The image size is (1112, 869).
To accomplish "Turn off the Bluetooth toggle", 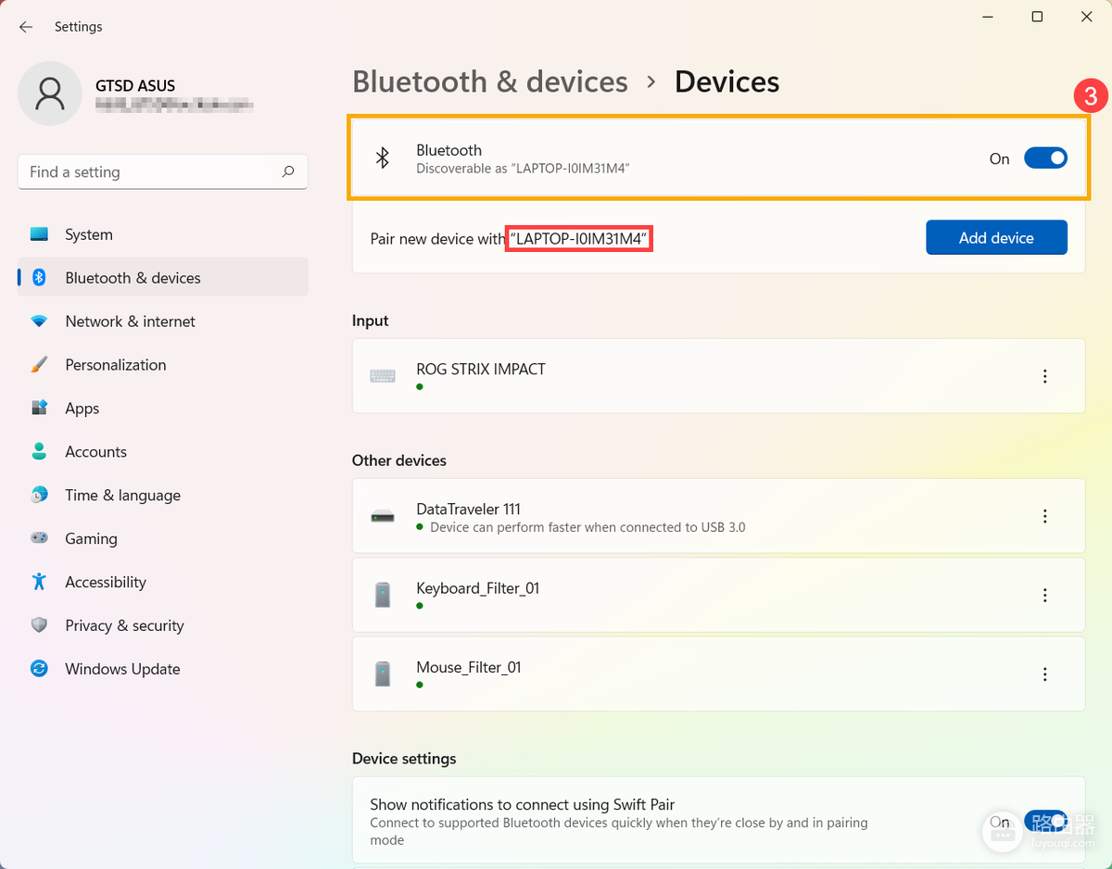I will click(1045, 158).
